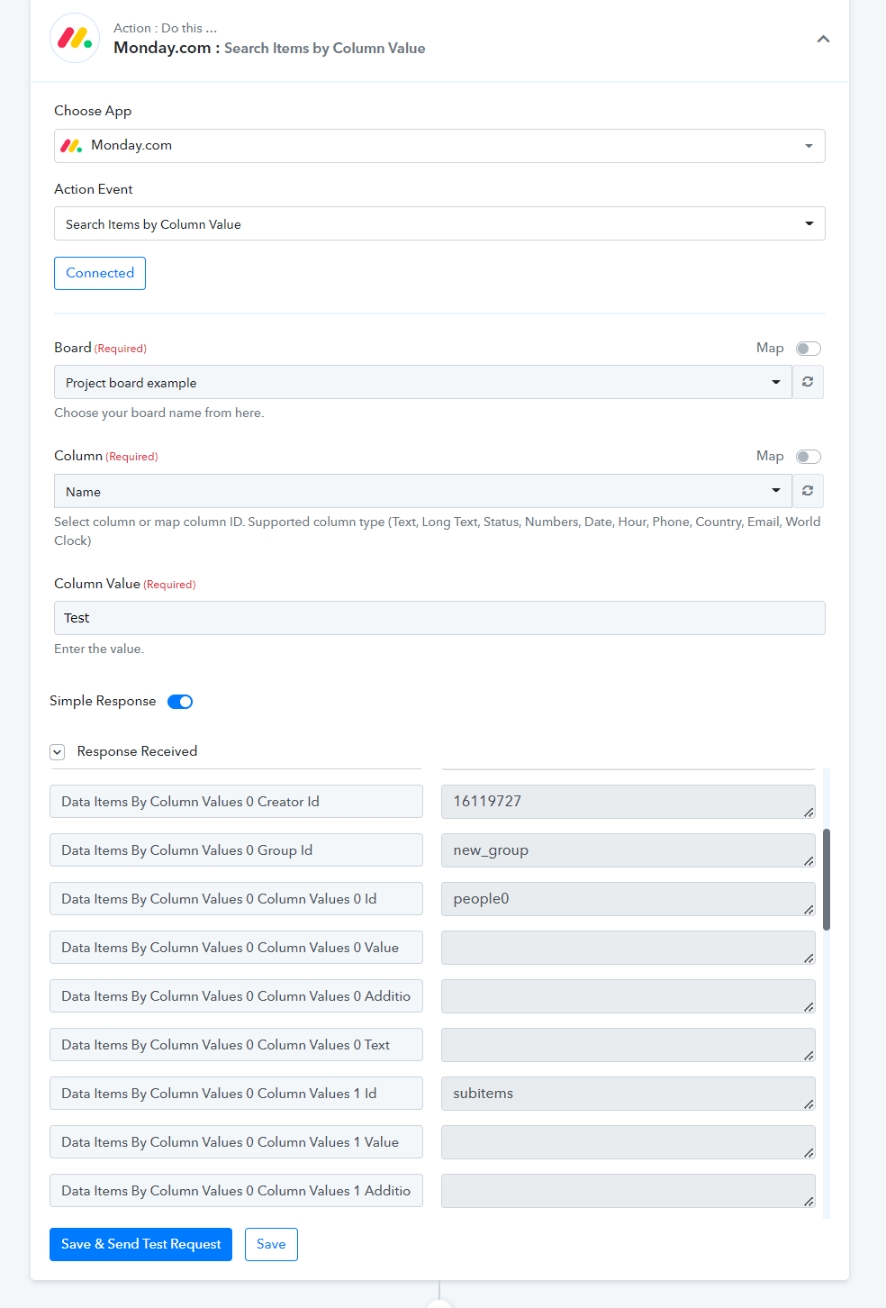
Task: Refresh the Board list icon
Action: (x=808, y=382)
